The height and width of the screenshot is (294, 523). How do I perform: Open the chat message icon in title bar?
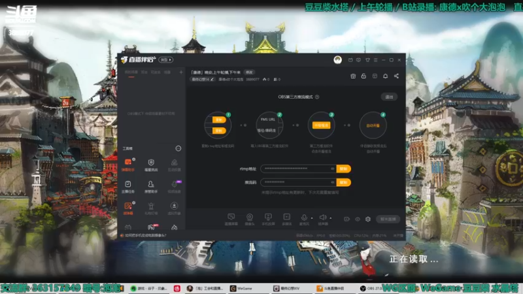(358, 60)
